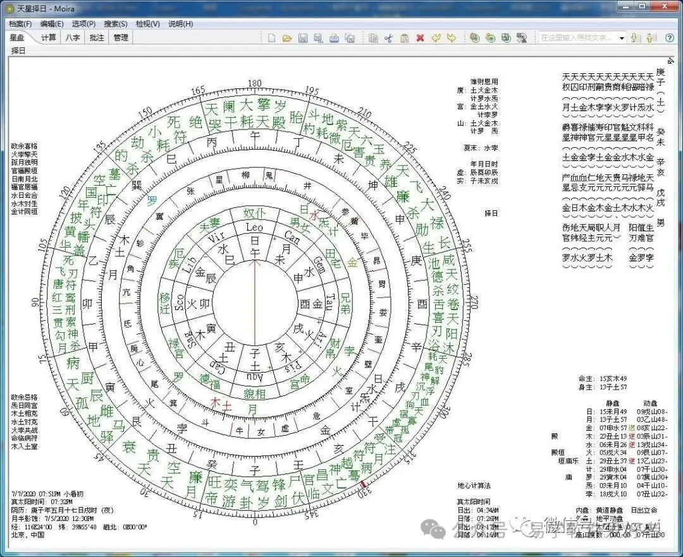Click the 兄弟 house label
This screenshot has height=557, width=683.
click(345, 303)
